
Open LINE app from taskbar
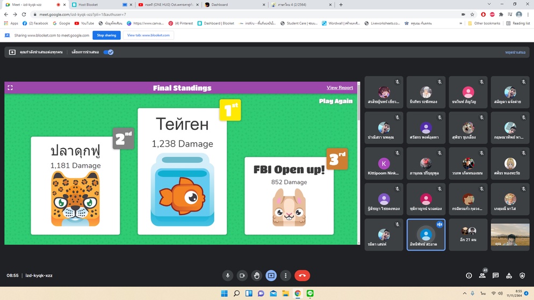pyautogui.click(x=310, y=293)
